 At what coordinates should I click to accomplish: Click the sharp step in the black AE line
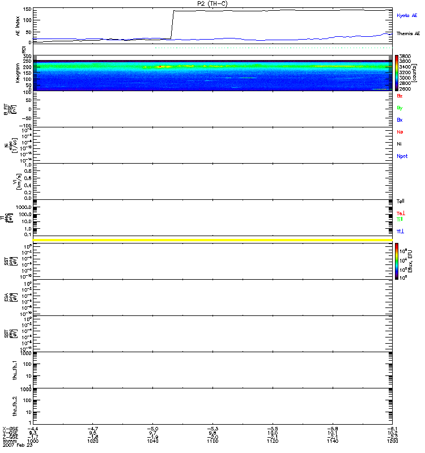172,24
